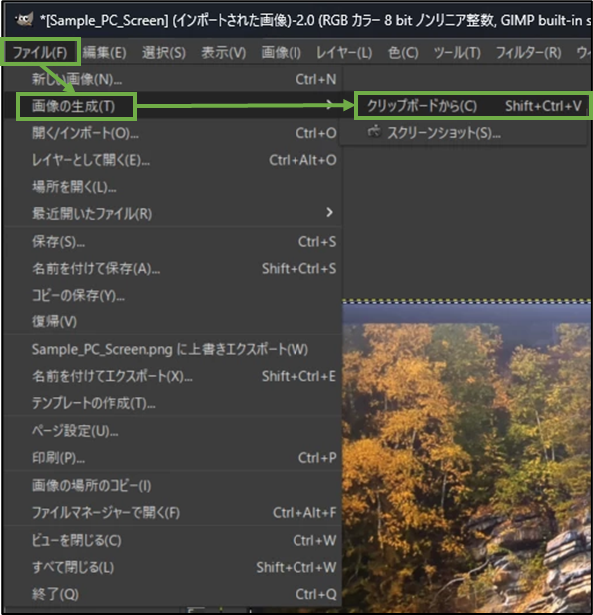Choose 印刷(P)... entry

[x=173, y=457]
